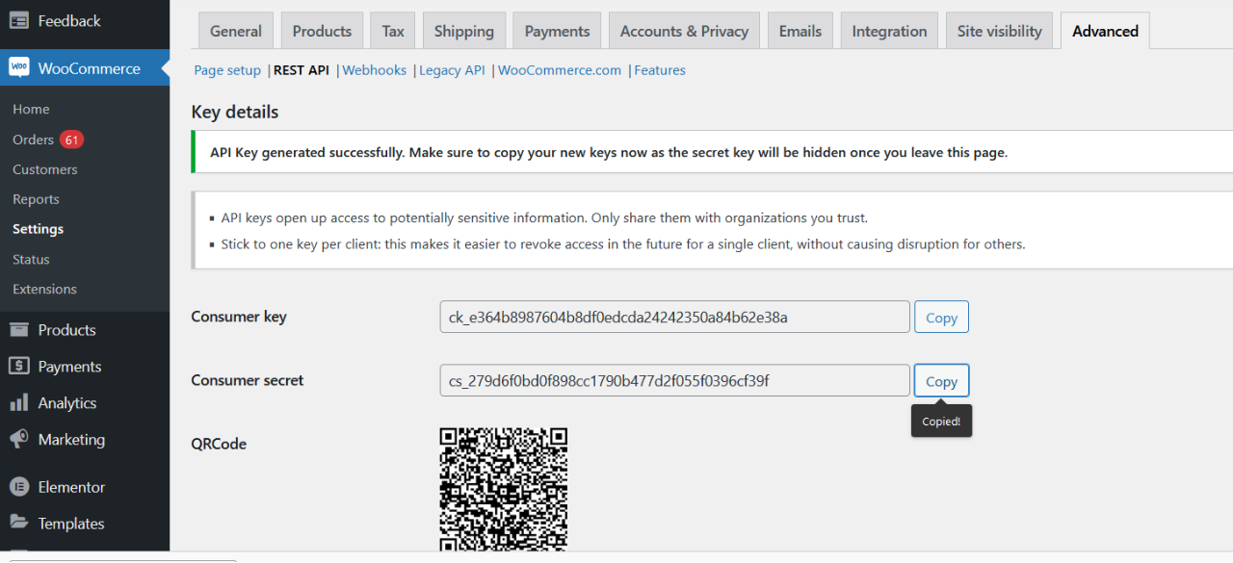Click the Key details heading
The image size is (1233, 563).
point(235,112)
